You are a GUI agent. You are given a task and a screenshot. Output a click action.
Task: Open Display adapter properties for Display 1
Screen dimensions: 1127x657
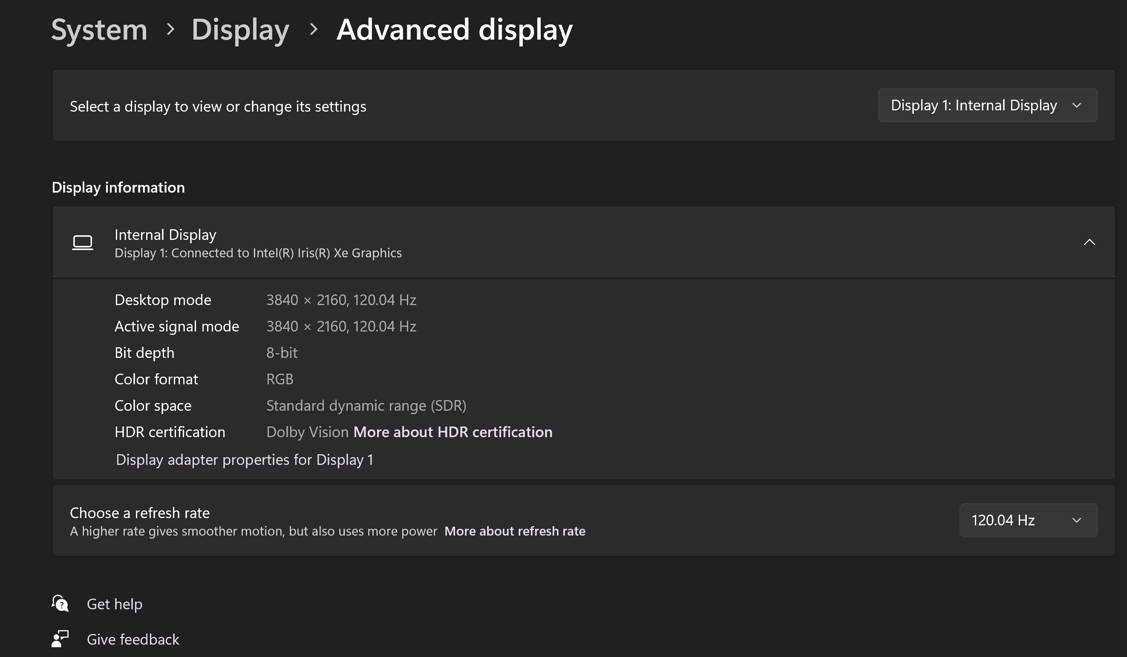(x=245, y=460)
